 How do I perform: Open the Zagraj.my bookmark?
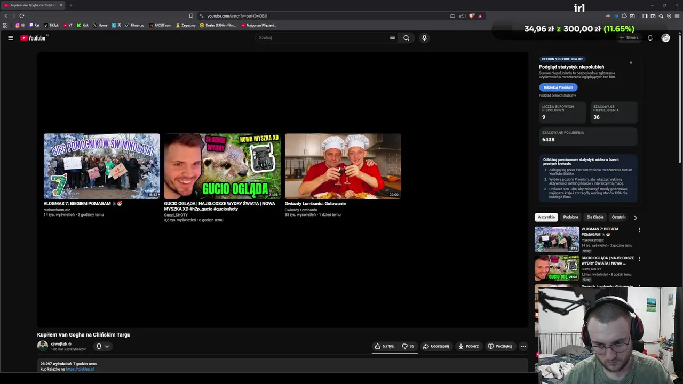coord(186,25)
